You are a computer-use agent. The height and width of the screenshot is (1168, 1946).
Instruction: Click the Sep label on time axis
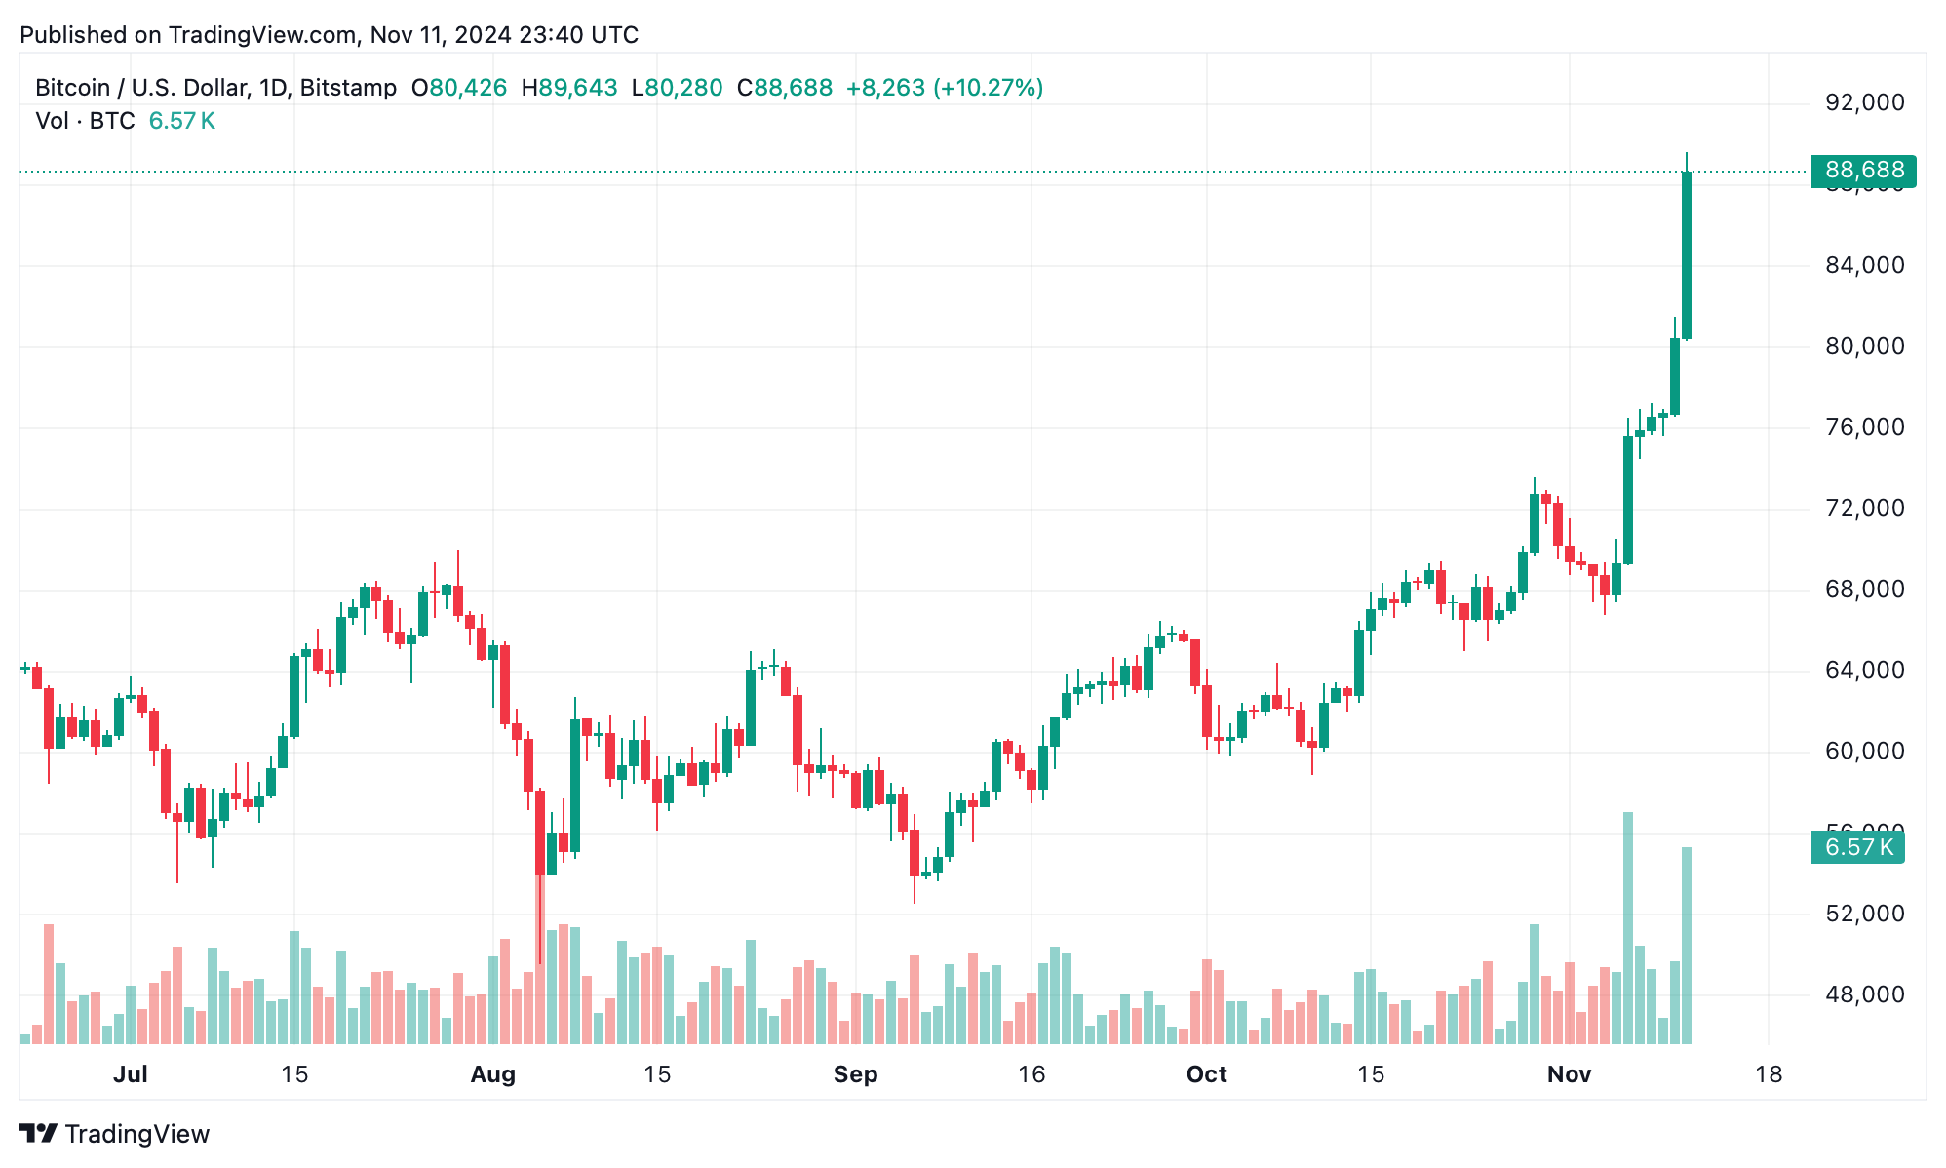(x=856, y=1074)
